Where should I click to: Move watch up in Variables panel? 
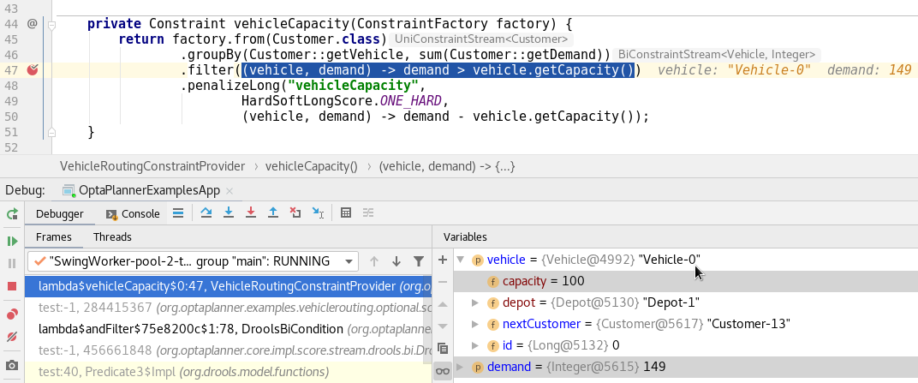click(443, 304)
